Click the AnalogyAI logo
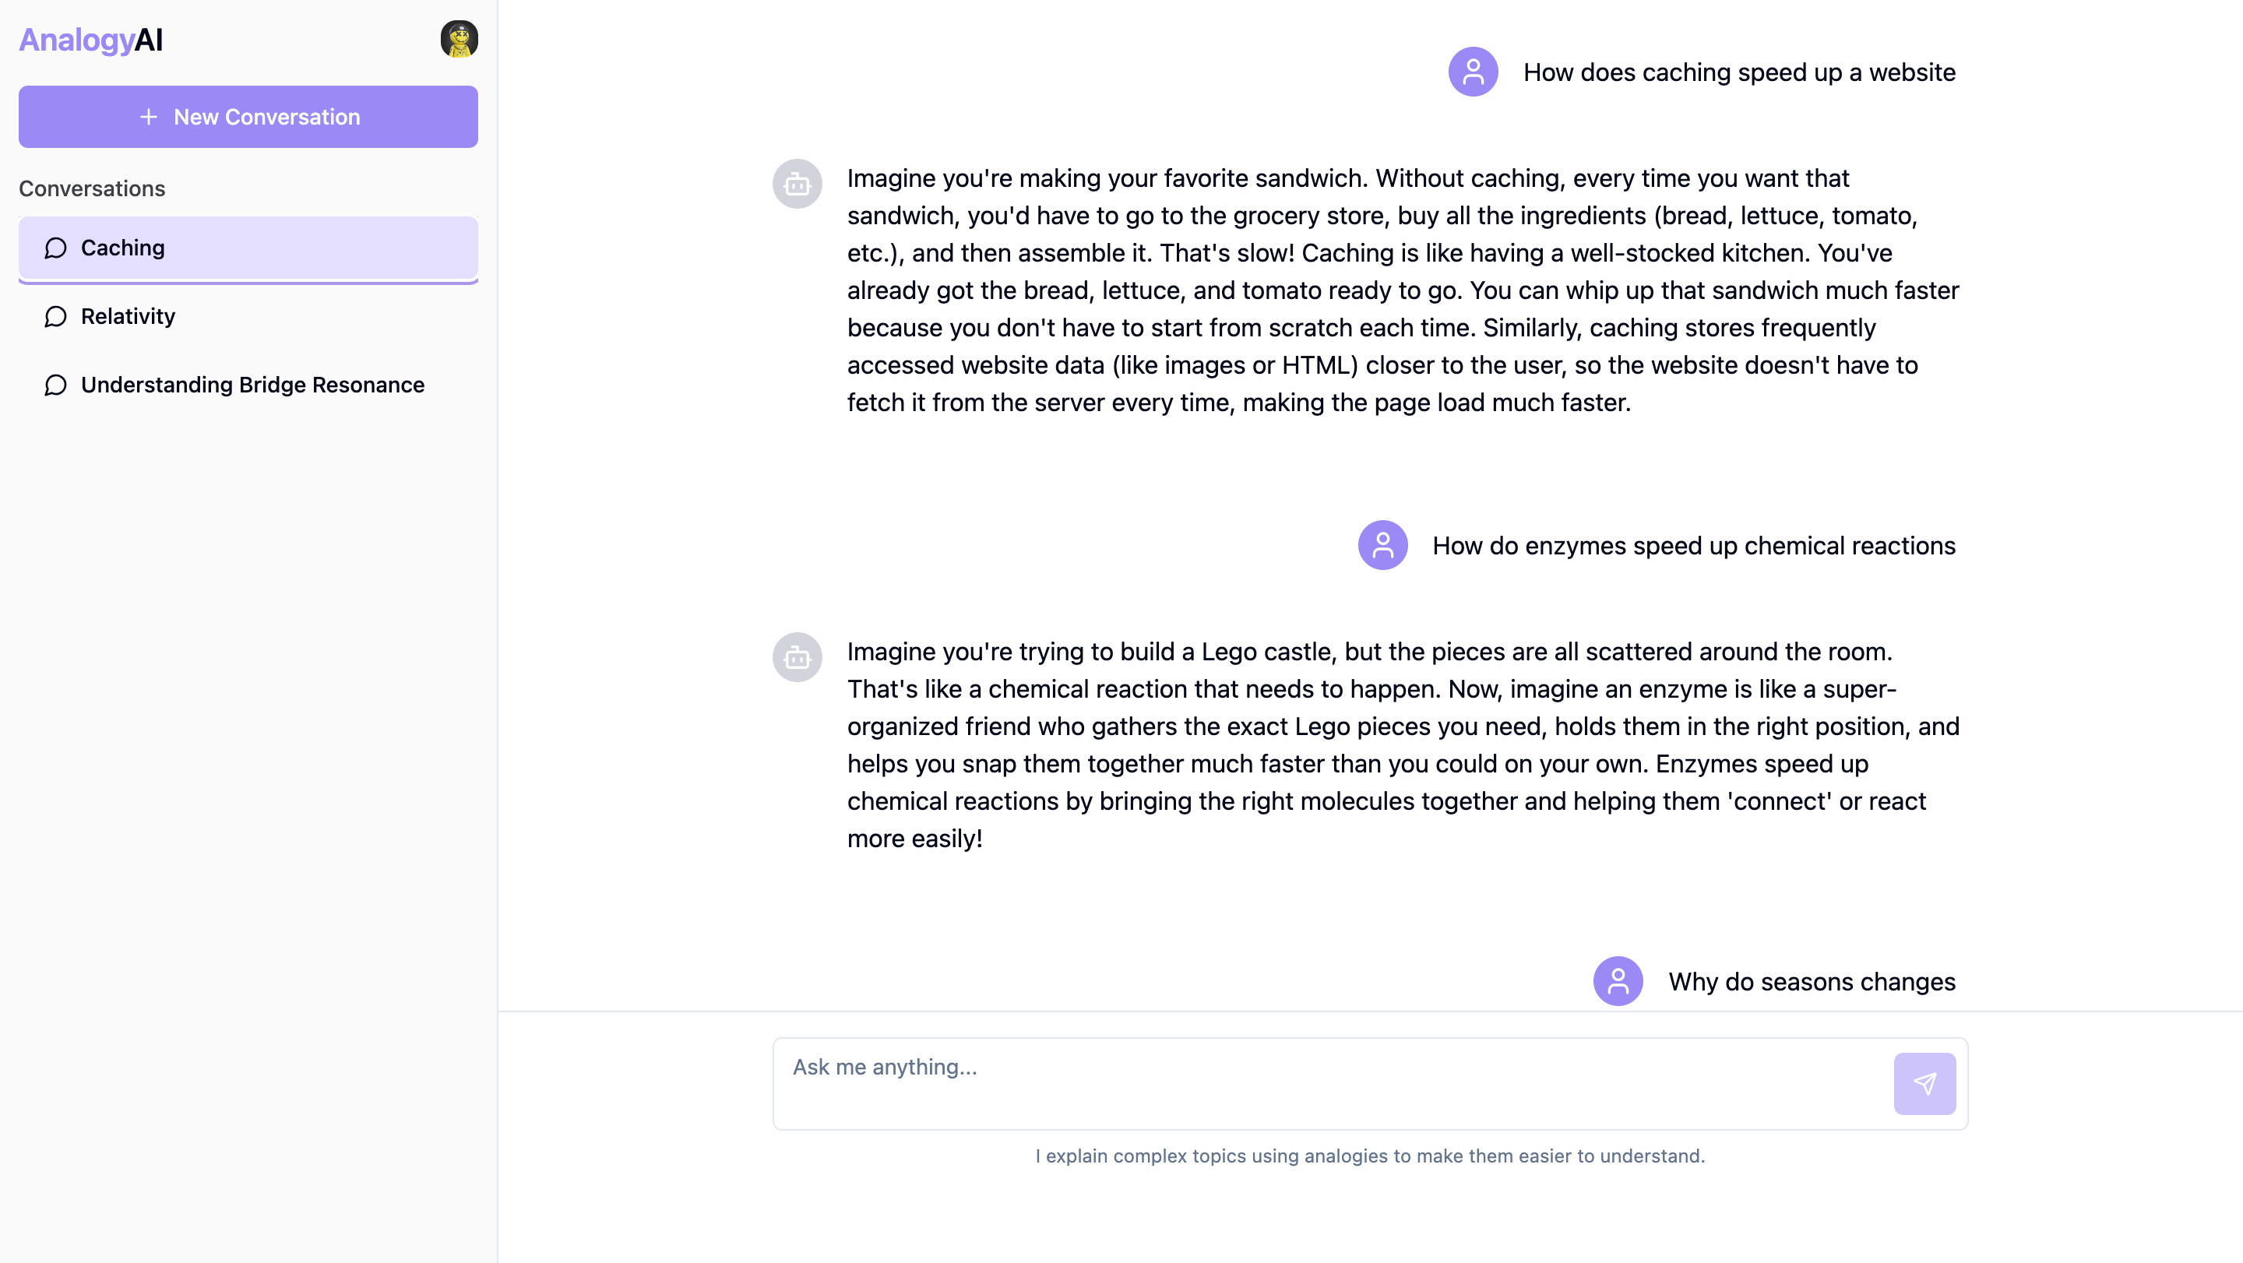This screenshot has width=2243, height=1263. [91, 40]
